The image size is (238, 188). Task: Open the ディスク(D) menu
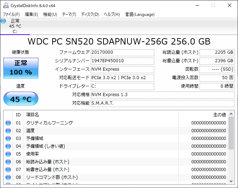click(90, 14)
